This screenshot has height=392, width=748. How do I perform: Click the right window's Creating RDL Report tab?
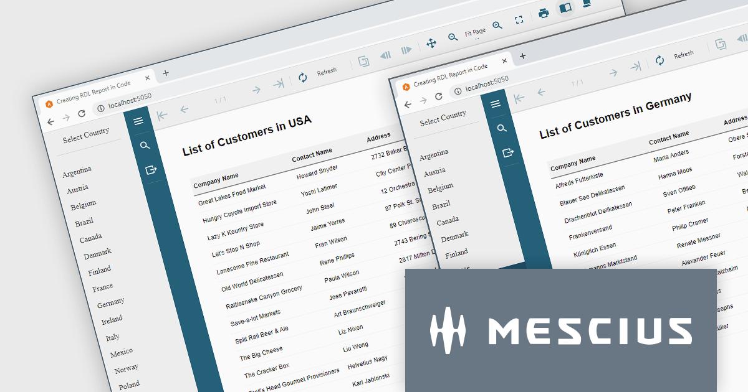450,75
